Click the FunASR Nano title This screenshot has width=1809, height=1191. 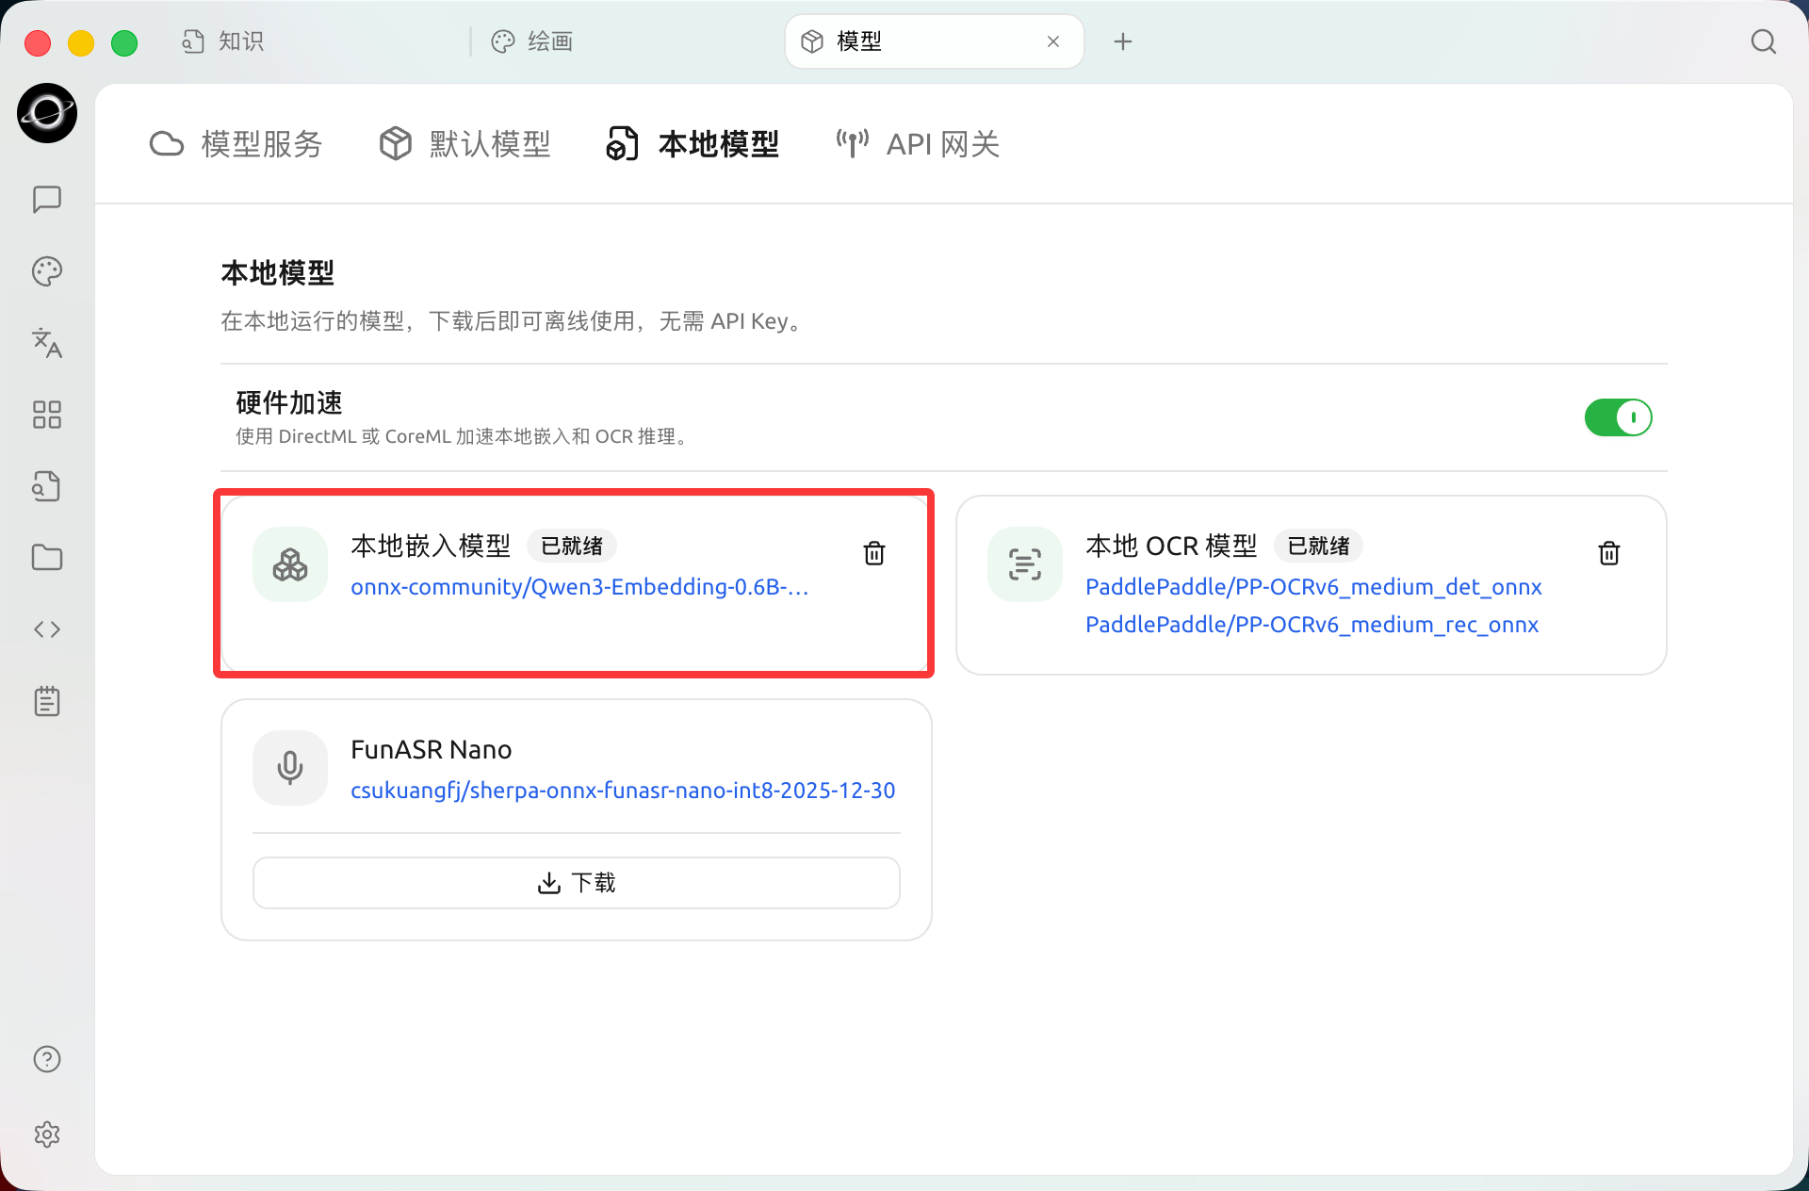432,750
